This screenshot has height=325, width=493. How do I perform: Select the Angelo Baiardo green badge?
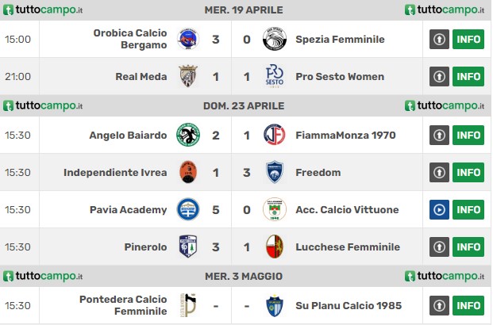(x=188, y=135)
